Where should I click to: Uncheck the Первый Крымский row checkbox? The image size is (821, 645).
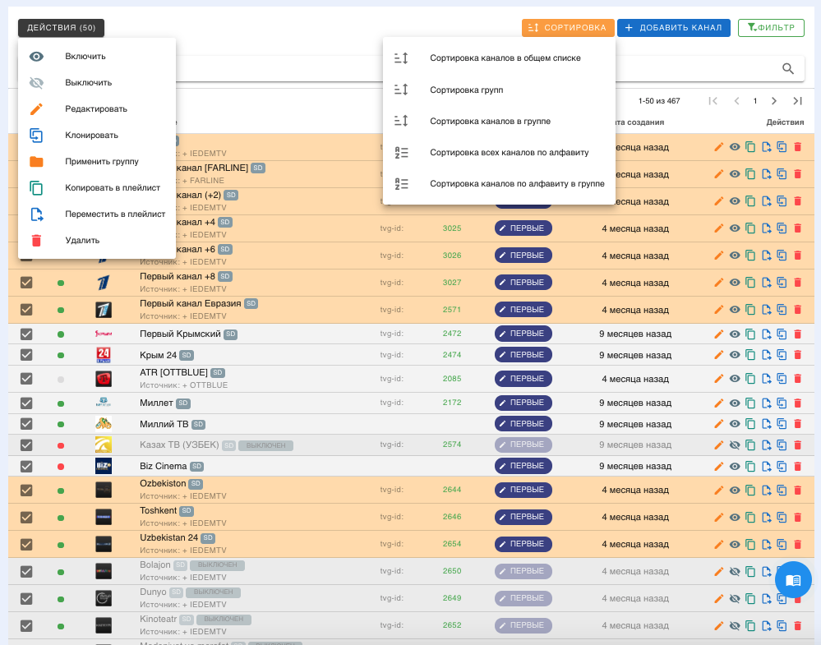(x=26, y=334)
